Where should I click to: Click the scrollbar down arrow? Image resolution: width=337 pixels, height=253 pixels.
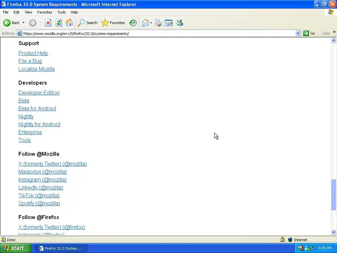(x=334, y=232)
